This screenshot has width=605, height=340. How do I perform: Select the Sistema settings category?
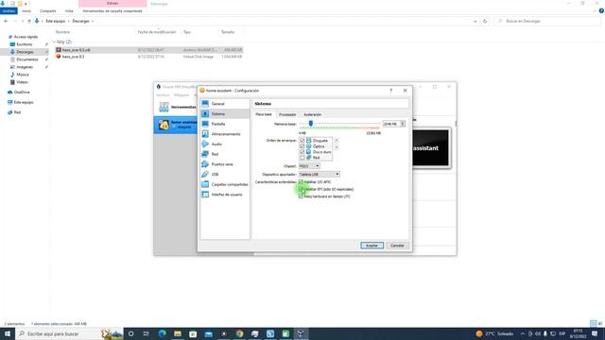pyautogui.click(x=225, y=113)
